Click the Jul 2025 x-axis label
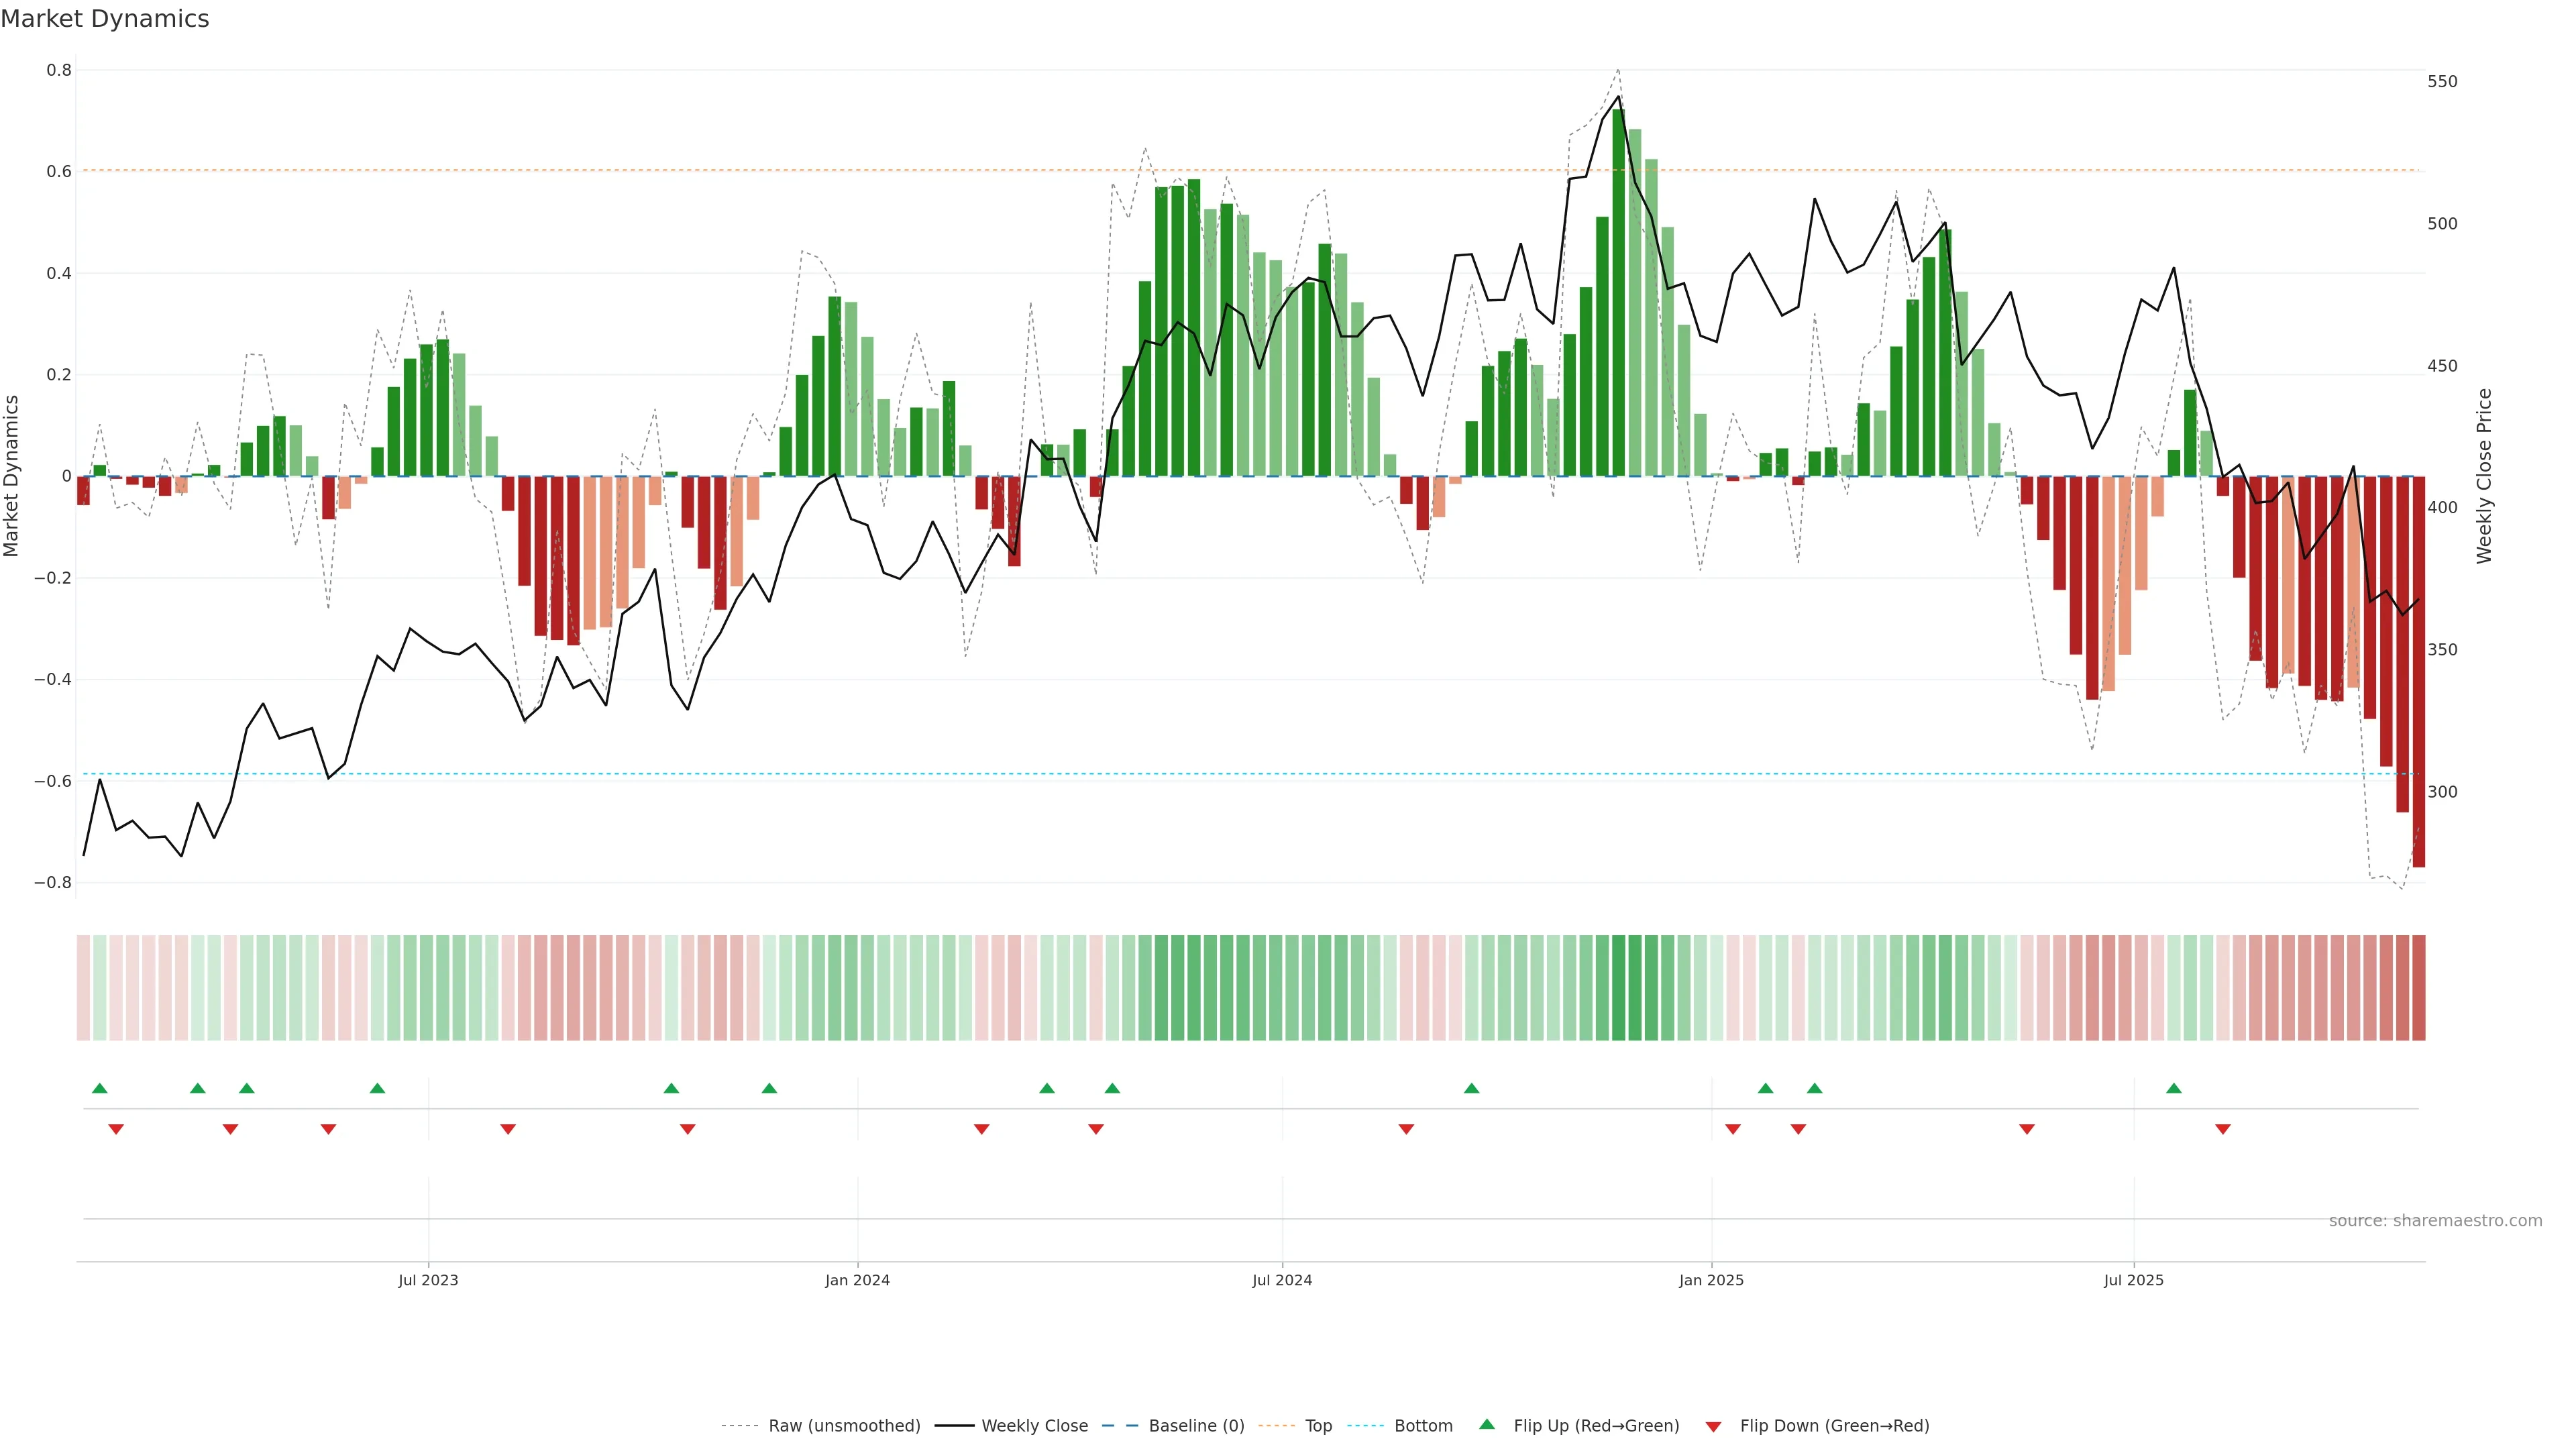Screen dimensions: 2576x1449 coord(2133,1280)
